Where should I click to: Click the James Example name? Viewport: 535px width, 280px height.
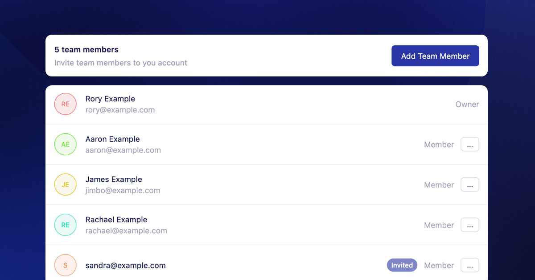[x=114, y=179]
